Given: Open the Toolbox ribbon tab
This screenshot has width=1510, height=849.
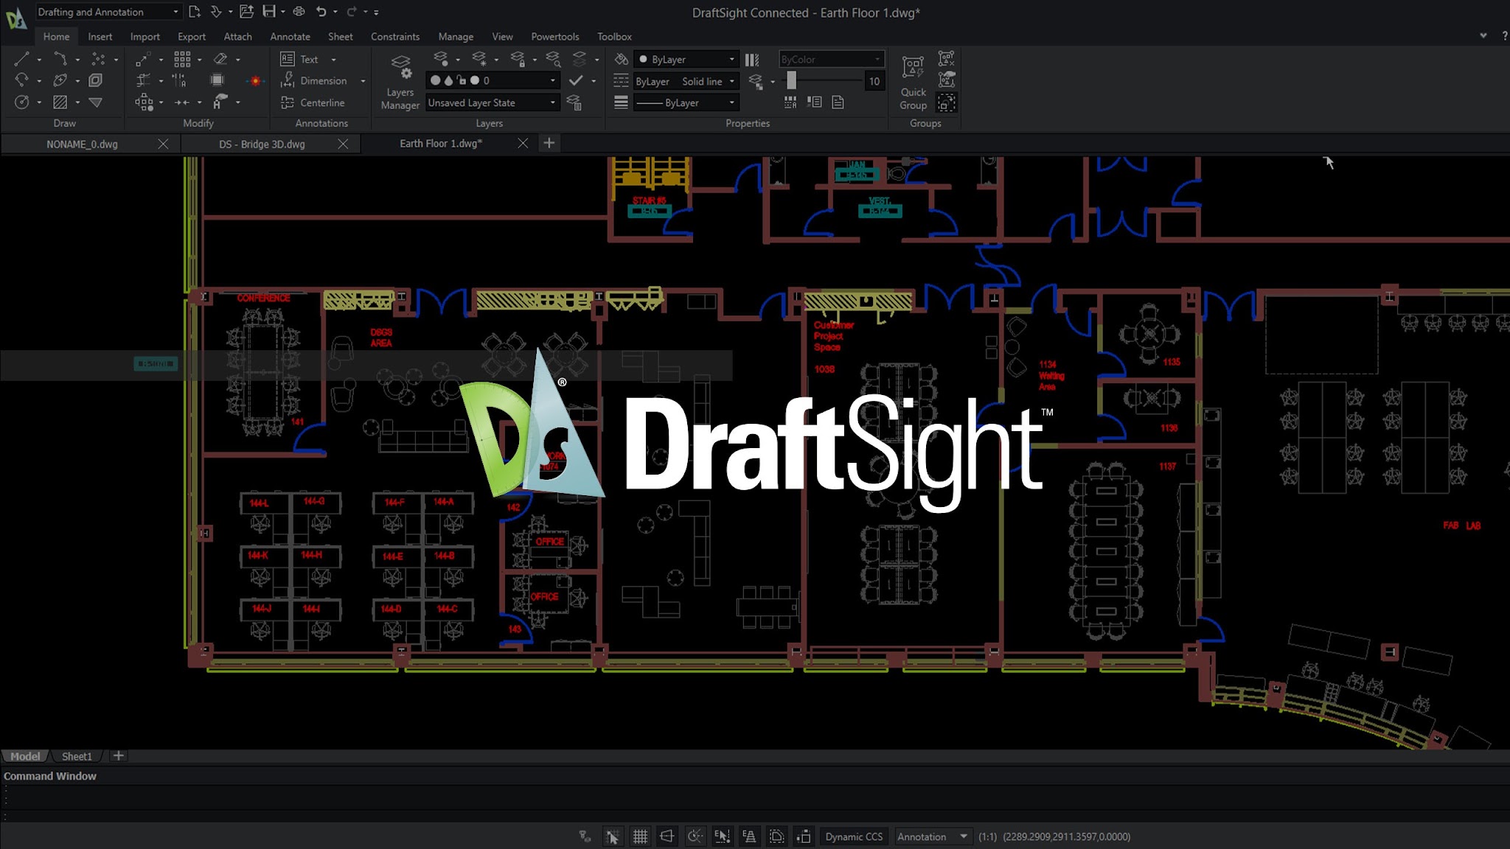Looking at the screenshot, I should point(614,36).
